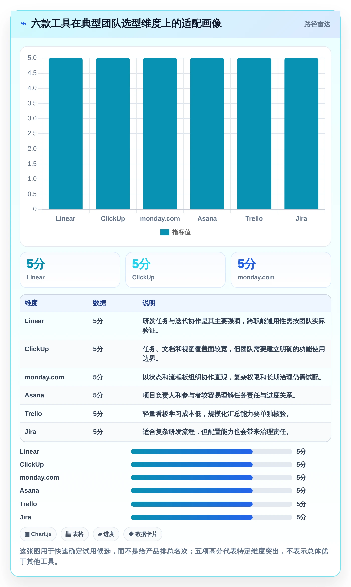Click the description starting 项目负责人和参与者
The image size is (351, 587).
point(220,395)
